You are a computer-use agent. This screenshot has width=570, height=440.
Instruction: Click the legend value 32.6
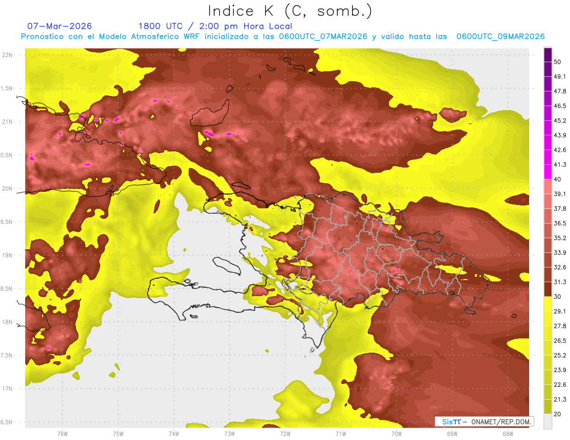point(560,267)
